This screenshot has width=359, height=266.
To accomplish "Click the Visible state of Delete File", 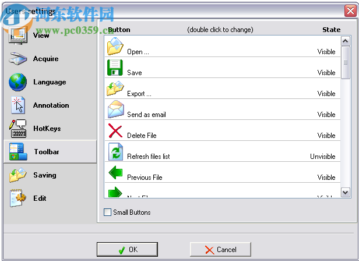I will [326, 136].
